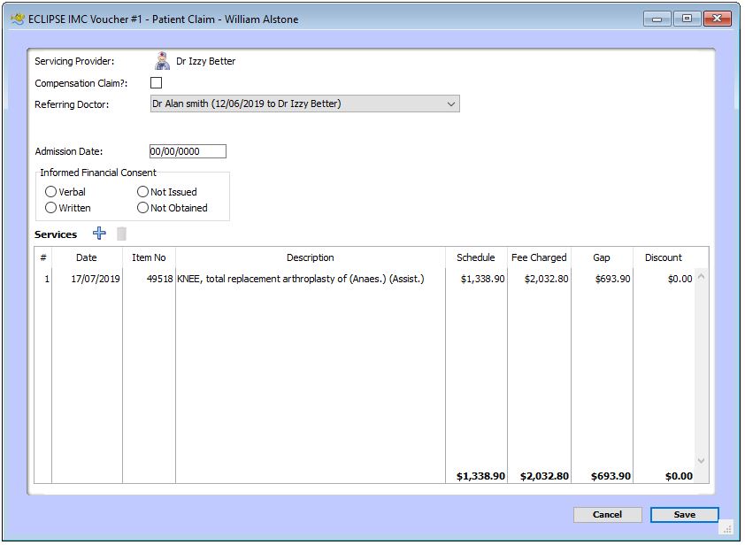This screenshot has width=745, height=545.
Task: Click the Item No column header
Action: (x=150, y=257)
